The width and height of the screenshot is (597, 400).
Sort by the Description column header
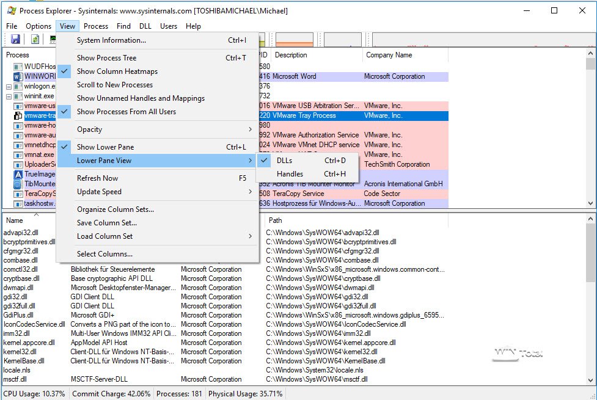tap(291, 55)
